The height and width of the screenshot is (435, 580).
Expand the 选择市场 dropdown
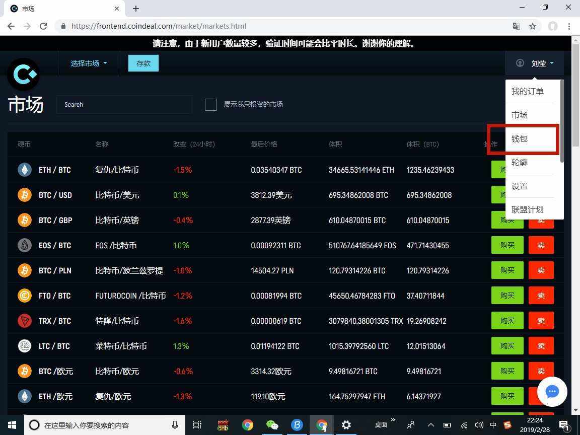89,63
